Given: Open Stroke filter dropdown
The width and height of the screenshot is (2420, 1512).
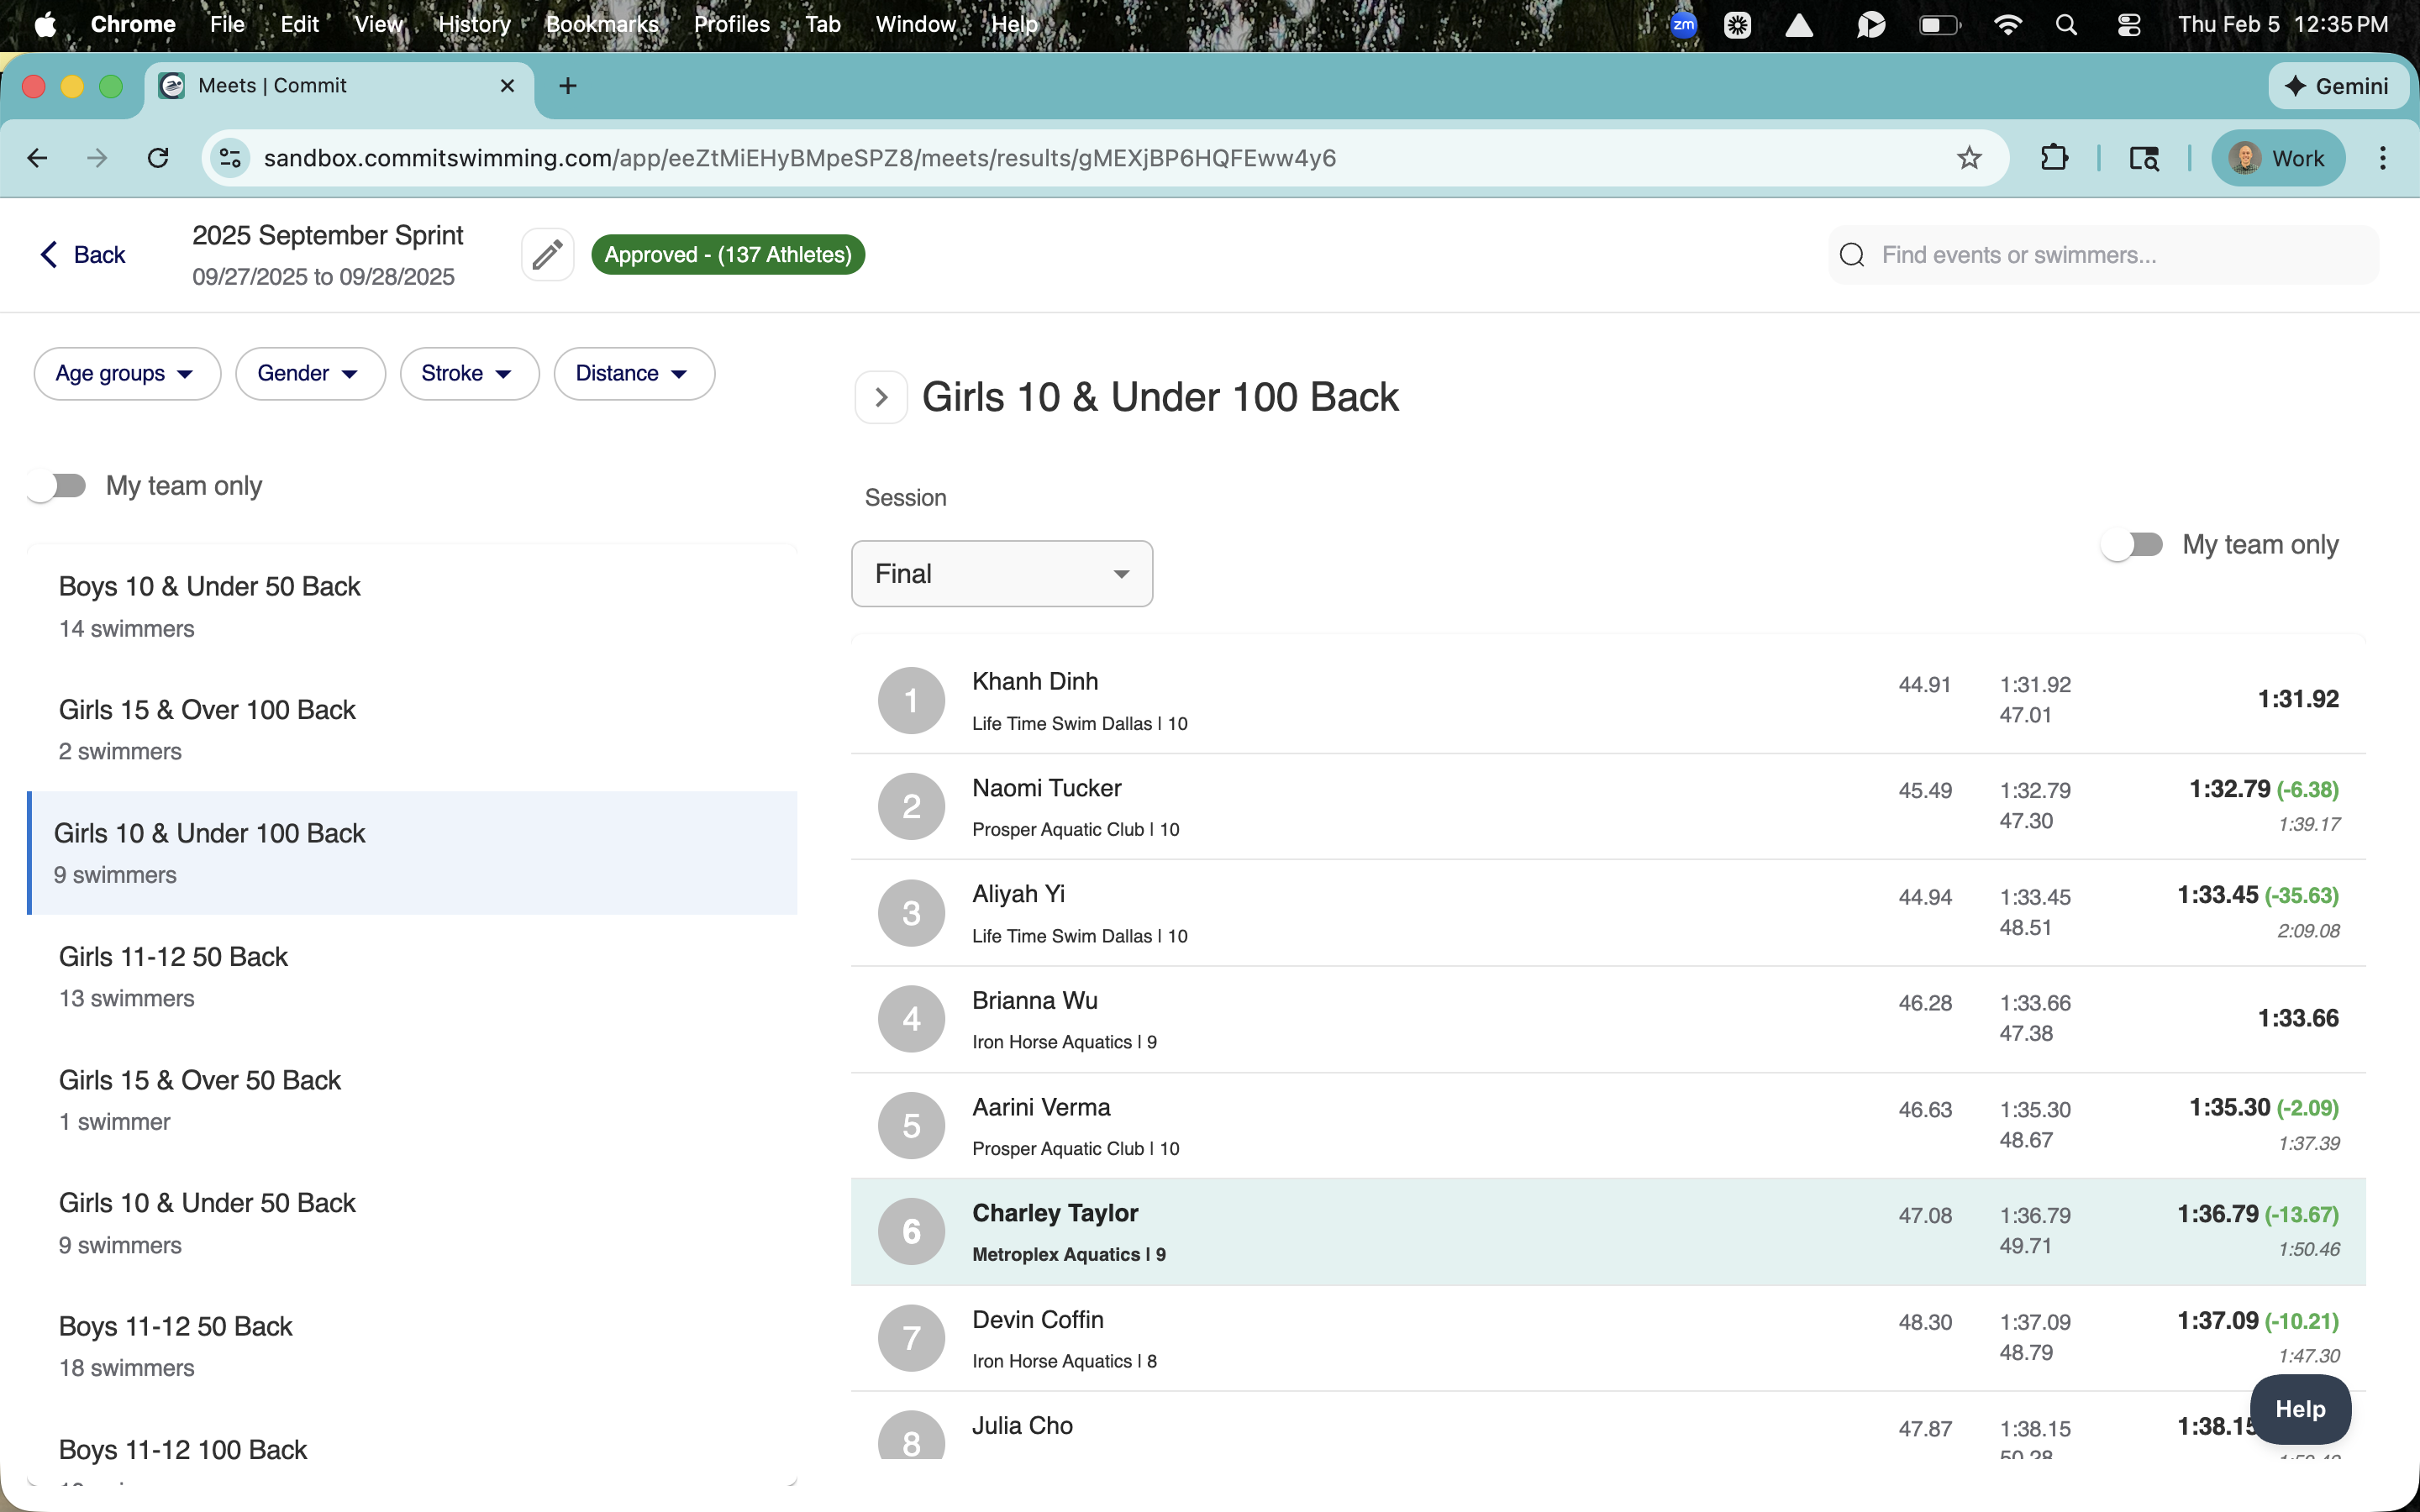Looking at the screenshot, I should point(468,374).
